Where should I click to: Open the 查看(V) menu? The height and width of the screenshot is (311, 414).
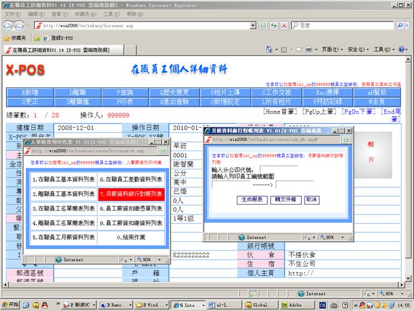click(60, 14)
